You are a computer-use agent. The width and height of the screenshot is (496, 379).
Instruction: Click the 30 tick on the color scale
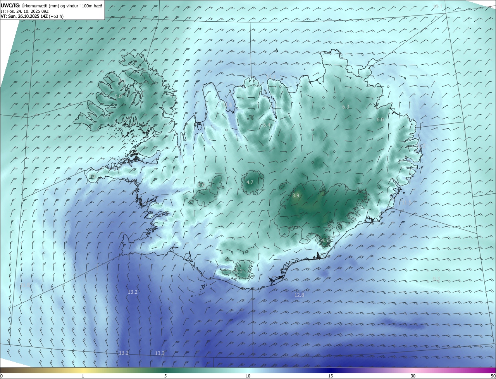pyautogui.click(x=413, y=376)
